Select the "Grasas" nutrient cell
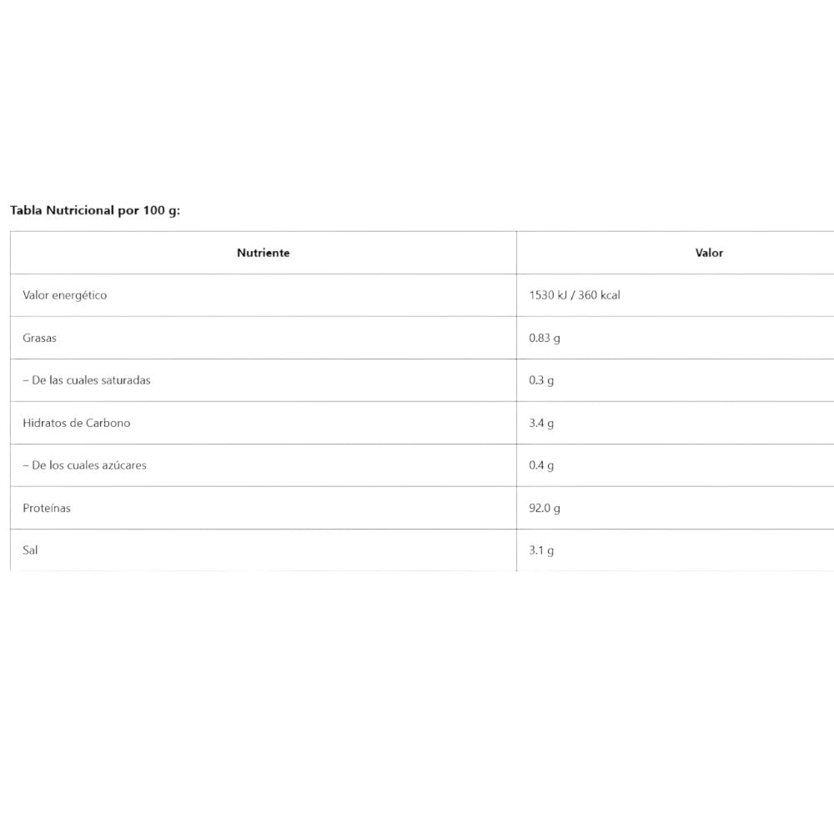Image resolution: width=834 pixels, height=834 pixels. (x=40, y=339)
